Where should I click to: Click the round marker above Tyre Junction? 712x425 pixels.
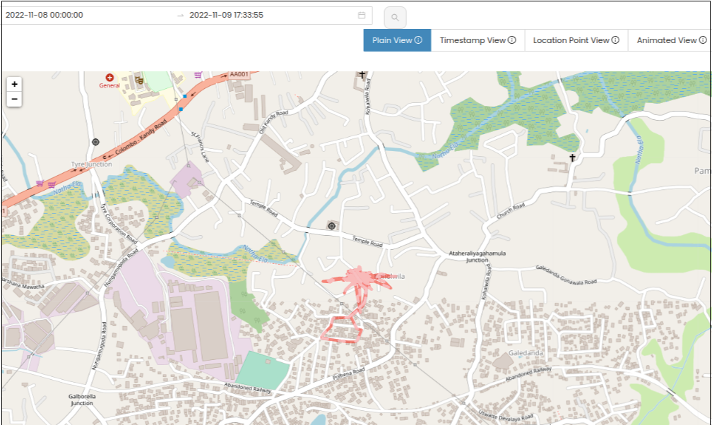pyautogui.click(x=95, y=142)
